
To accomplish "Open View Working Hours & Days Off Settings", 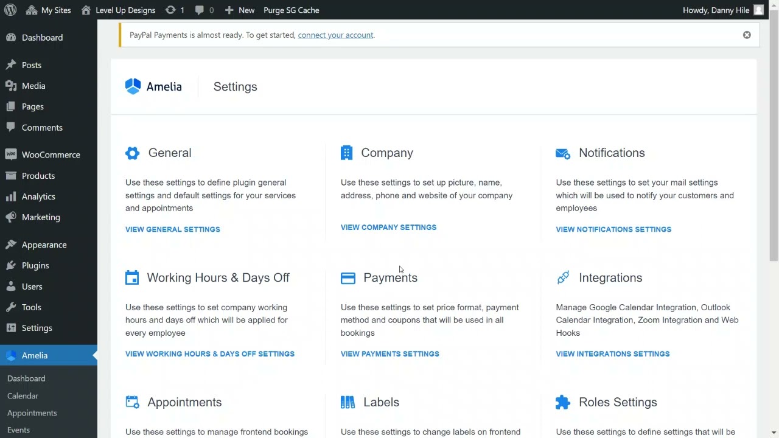I will pyautogui.click(x=210, y=353).
